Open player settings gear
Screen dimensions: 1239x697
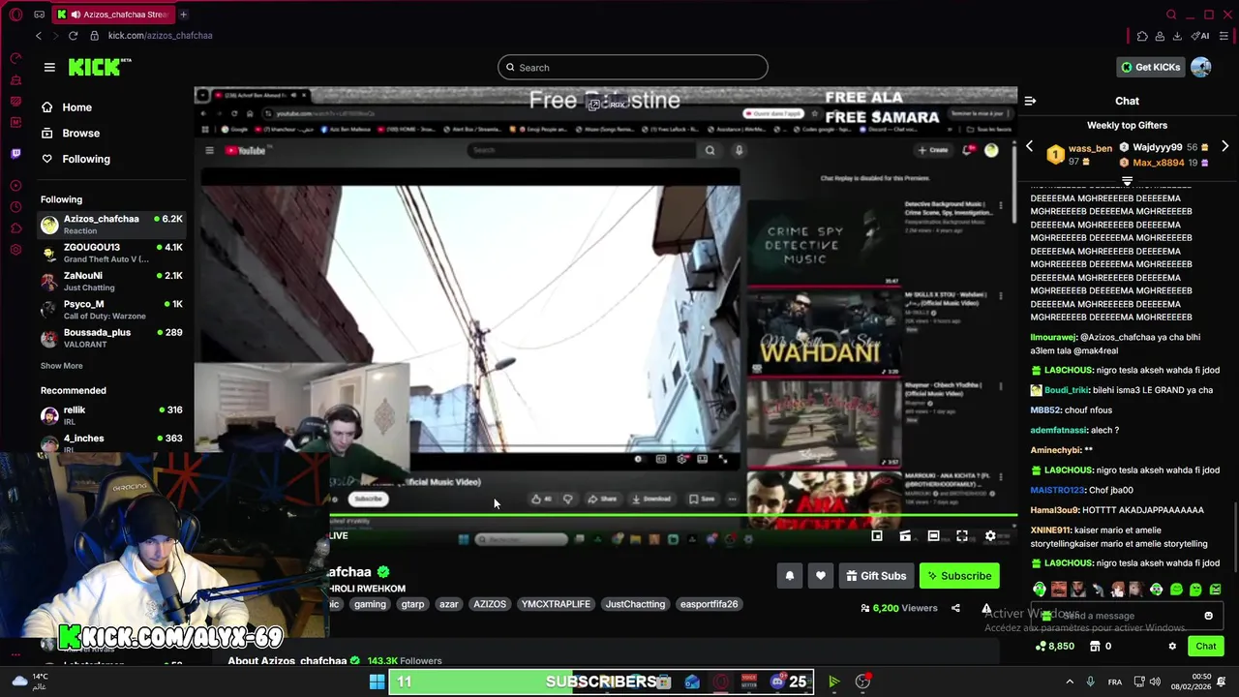coord(990,535)
